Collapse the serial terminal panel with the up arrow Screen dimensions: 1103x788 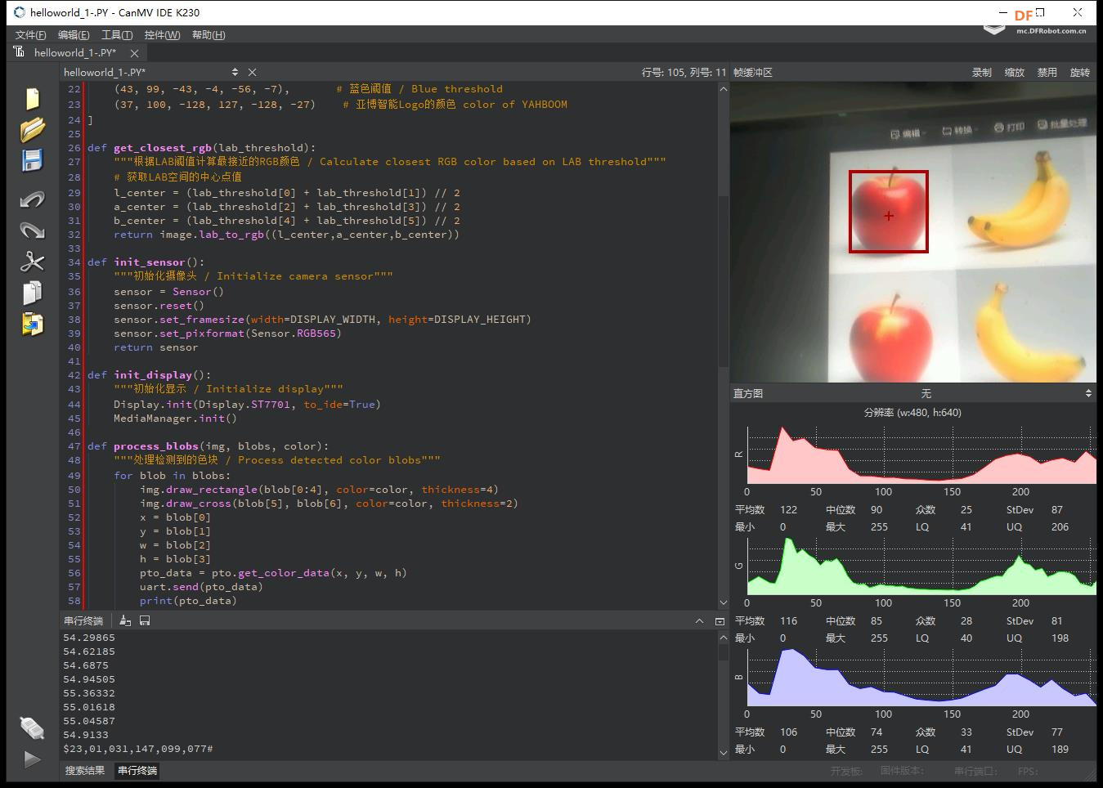point(699,621)
